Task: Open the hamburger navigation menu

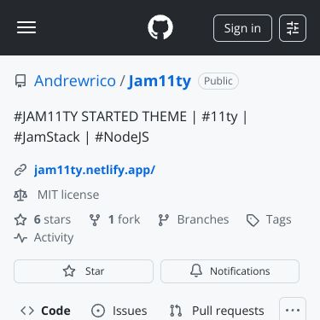Action: point(26,27)
